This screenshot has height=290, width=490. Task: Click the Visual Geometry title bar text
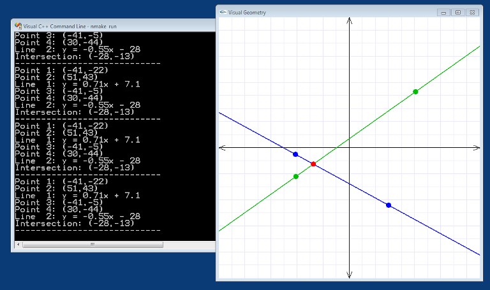247,13
